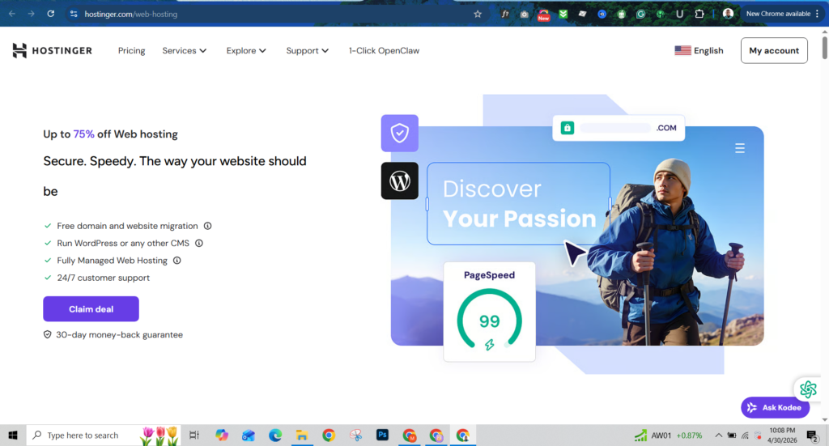Click the Discover Your Passion text box
This screenshot has height=446, width=829.
[x=519, y=203]
